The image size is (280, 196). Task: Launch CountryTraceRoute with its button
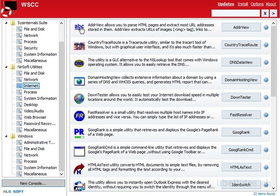click(241, 45)
